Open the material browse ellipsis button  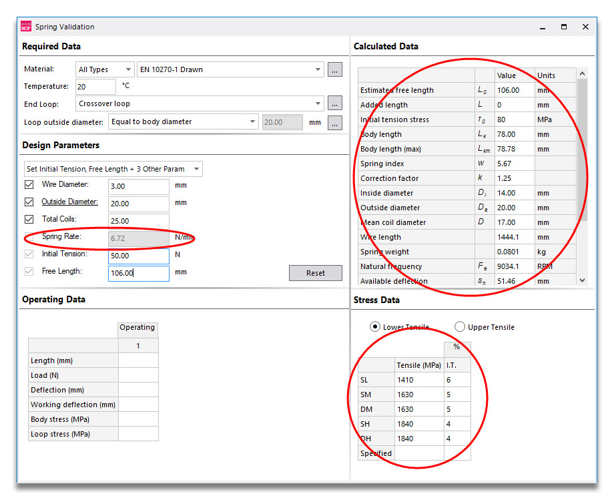coord(335,69)
